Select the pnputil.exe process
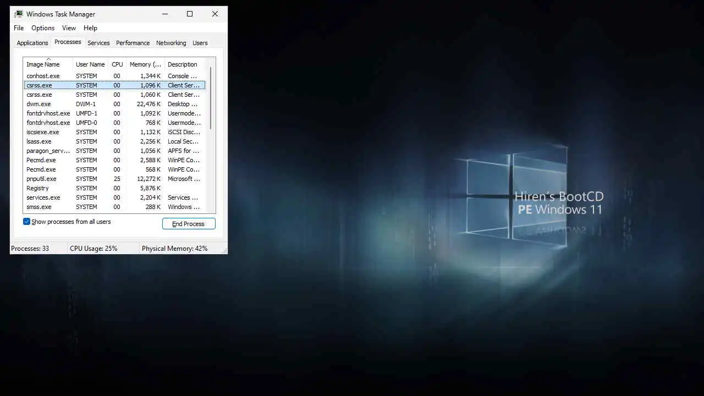 pos(114,179)
